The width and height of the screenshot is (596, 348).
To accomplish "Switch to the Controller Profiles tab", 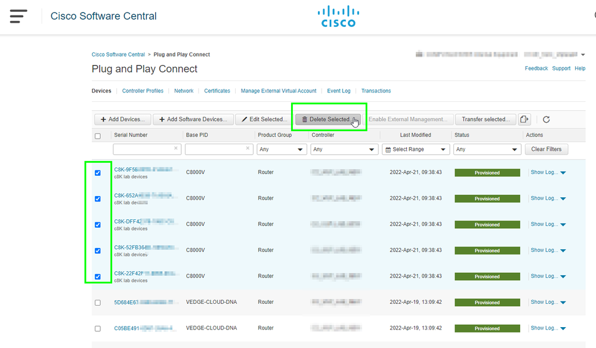I will coord(143,91).
